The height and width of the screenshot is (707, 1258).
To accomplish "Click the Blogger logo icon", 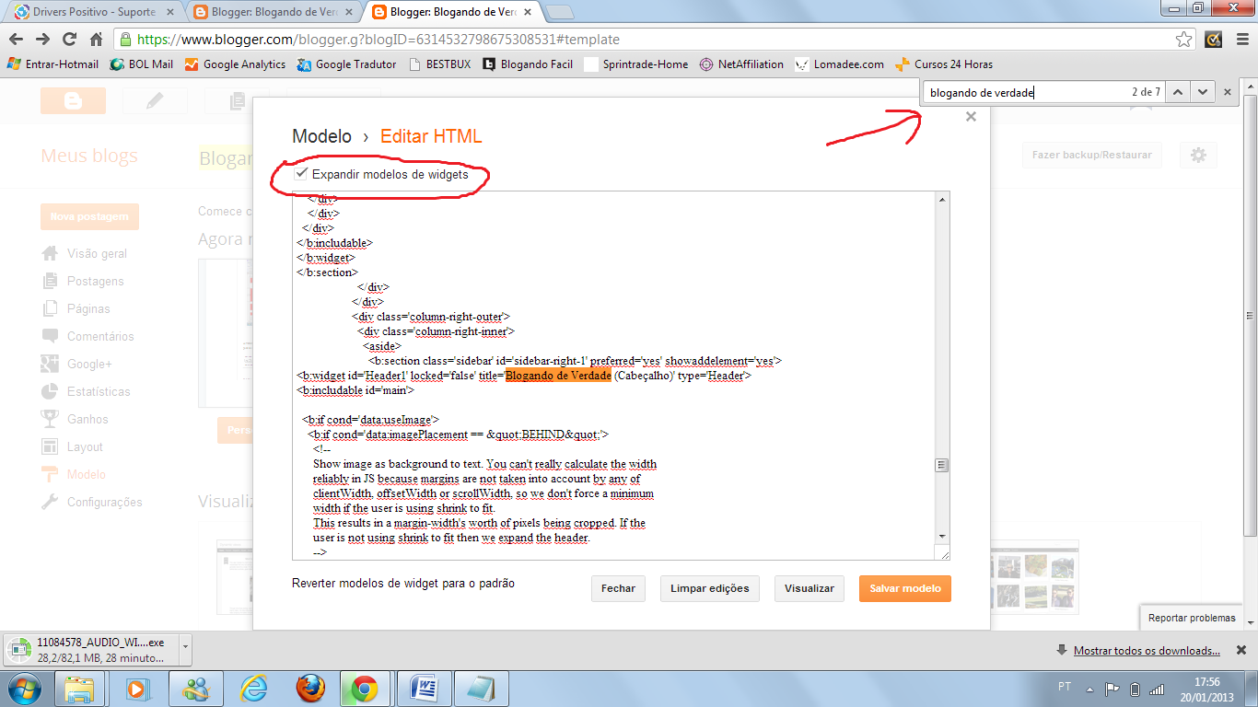I will click(73, 101).
